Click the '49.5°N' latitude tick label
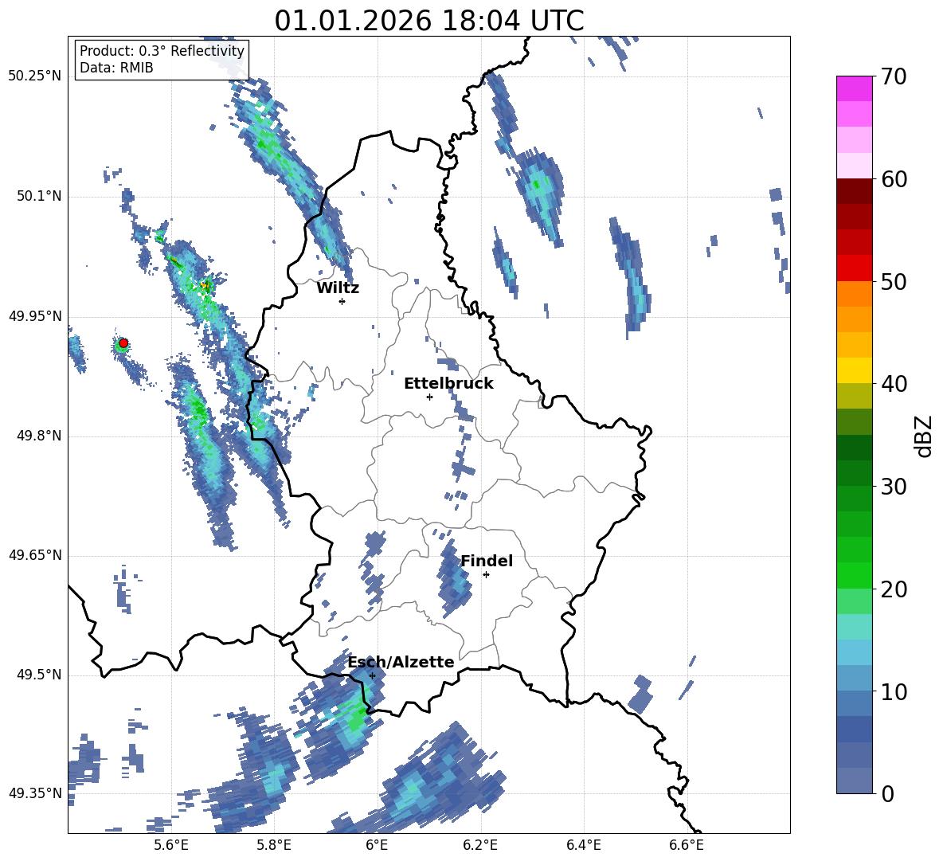The height and width of the screenshot is (861, 943). 38,675
